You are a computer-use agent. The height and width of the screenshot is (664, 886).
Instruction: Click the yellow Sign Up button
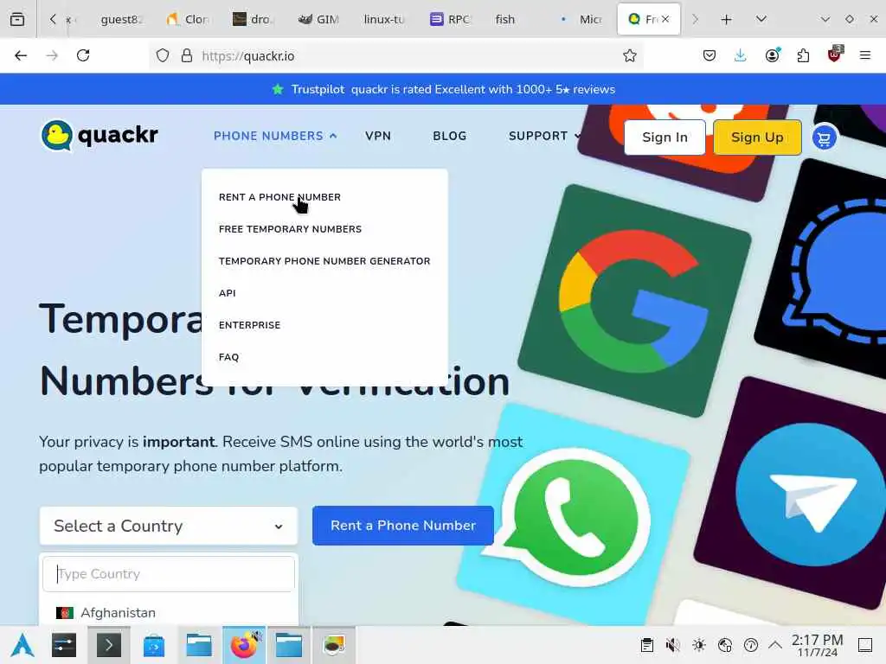(x=757, y=137)
